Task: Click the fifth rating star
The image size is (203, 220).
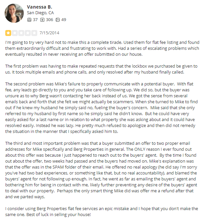Action: [x=34, y=33]
